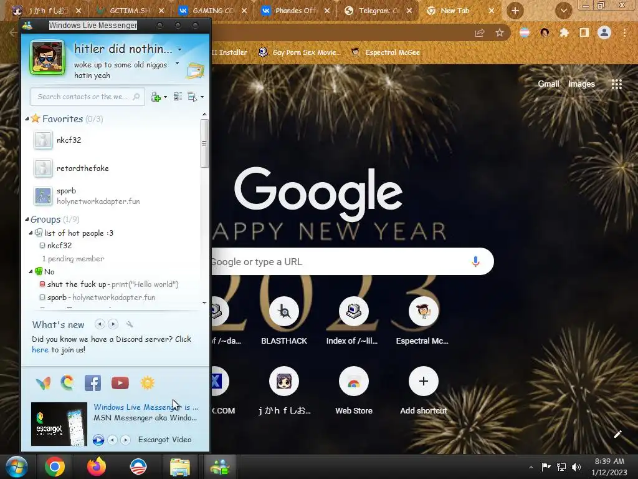Viewport: 638px width, 479px height.
Task: Open the Images link
Action: 581,84
